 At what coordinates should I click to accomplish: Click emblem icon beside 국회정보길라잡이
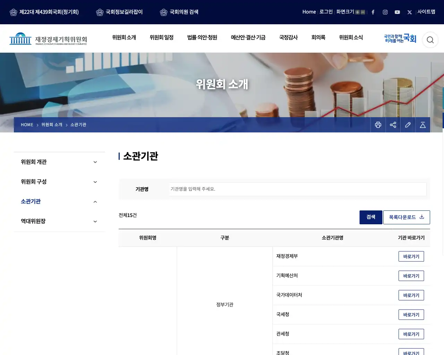point(100,12)
